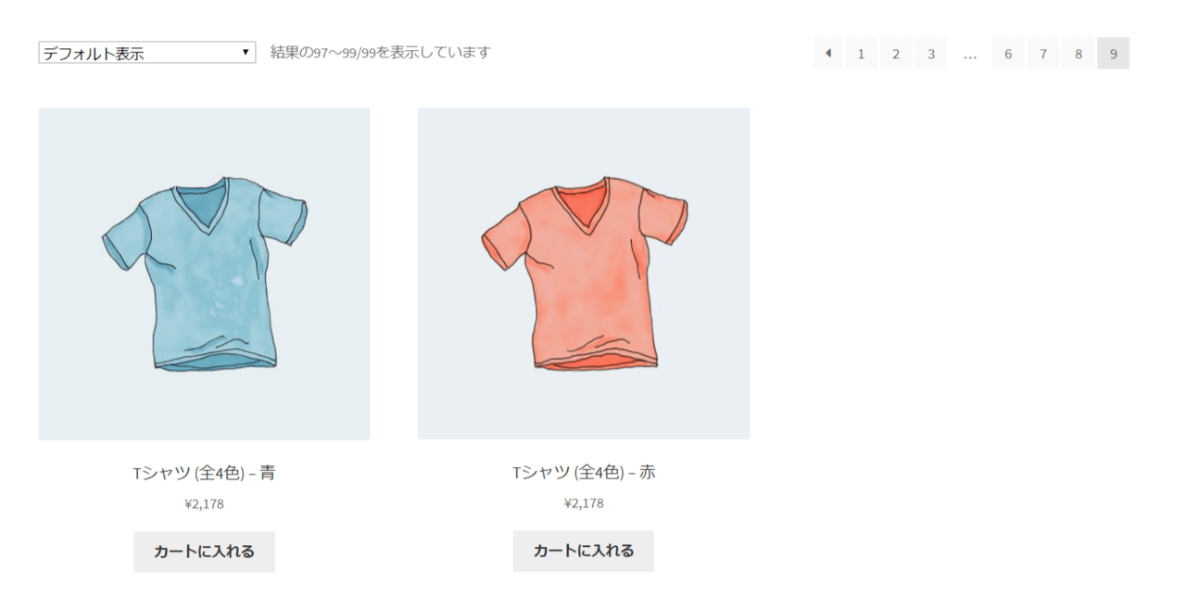Click current page 9 indicator

[1114, 53]
